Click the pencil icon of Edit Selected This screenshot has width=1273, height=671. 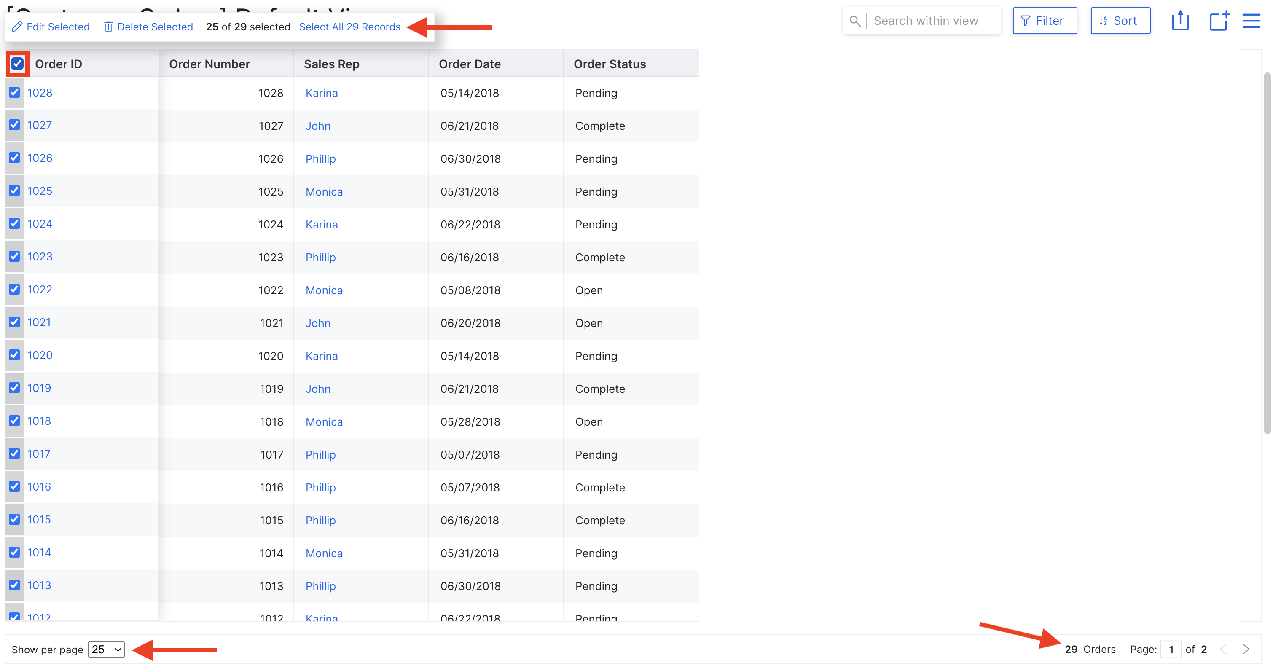pyautogui.click(x=17, y=27)
